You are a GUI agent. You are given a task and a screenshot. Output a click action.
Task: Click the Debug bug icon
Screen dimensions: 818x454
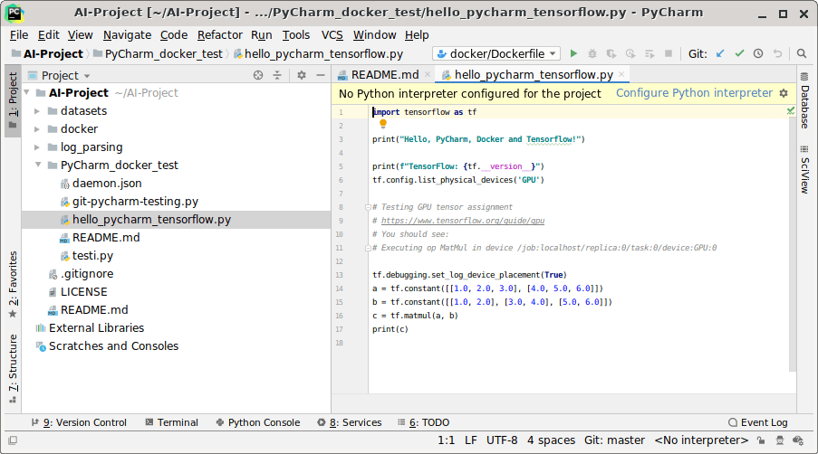pos(592,53)
